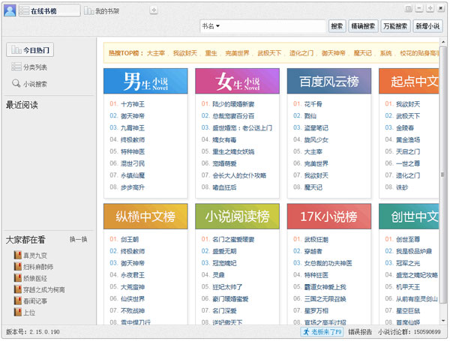Screen dimensions: 450x341
Task: Open 九霄神王 in 男生小说 list
Action: pyautogui.click(x=133, y=128)
